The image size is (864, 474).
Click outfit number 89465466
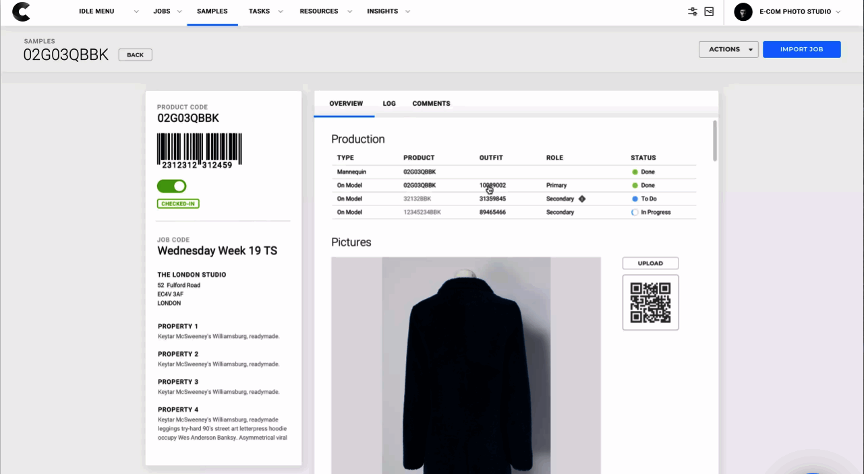click(492, 212)
